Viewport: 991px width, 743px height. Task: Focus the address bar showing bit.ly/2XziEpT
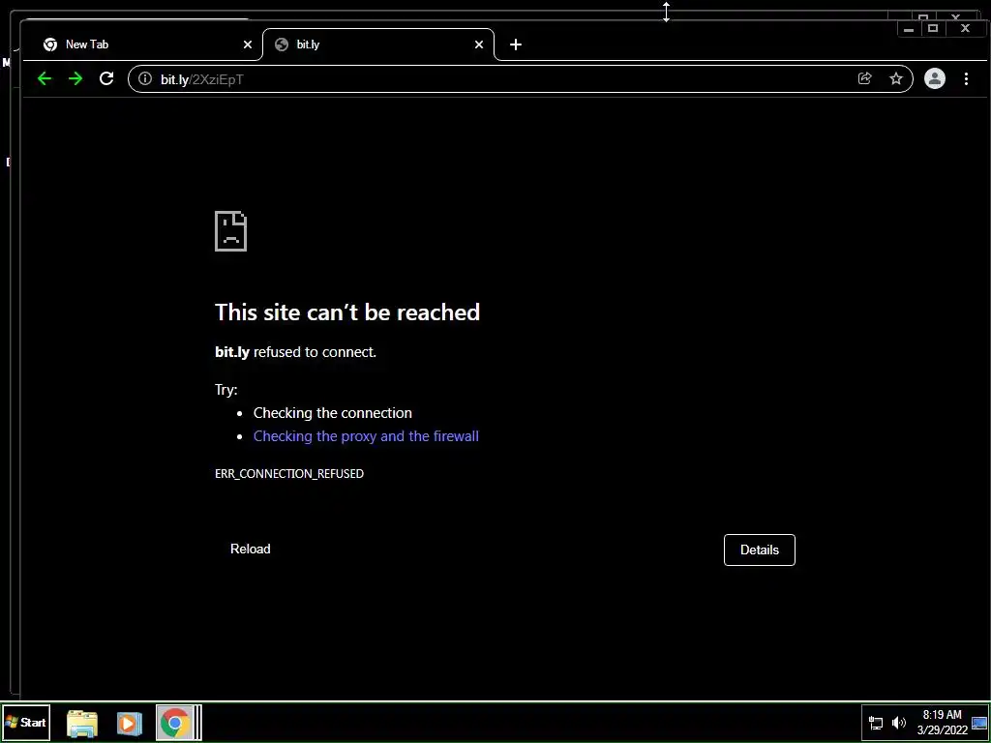[520, 79]
